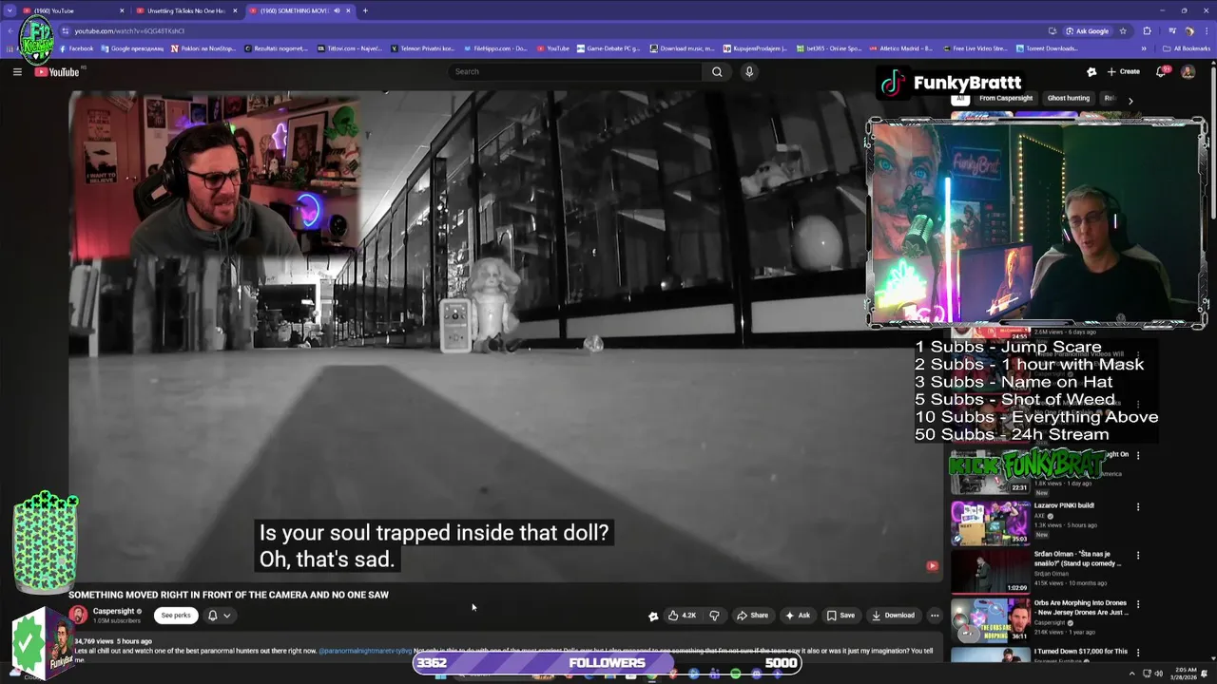The height and width of the screenshot is (684, 1217).
Task: Dislike the video with thumbs down
Action: coord(714,615)
